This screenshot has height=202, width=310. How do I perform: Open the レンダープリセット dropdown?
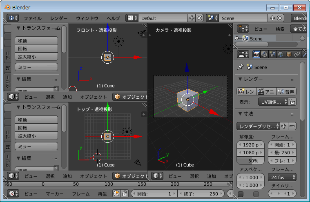pos(258,126)
